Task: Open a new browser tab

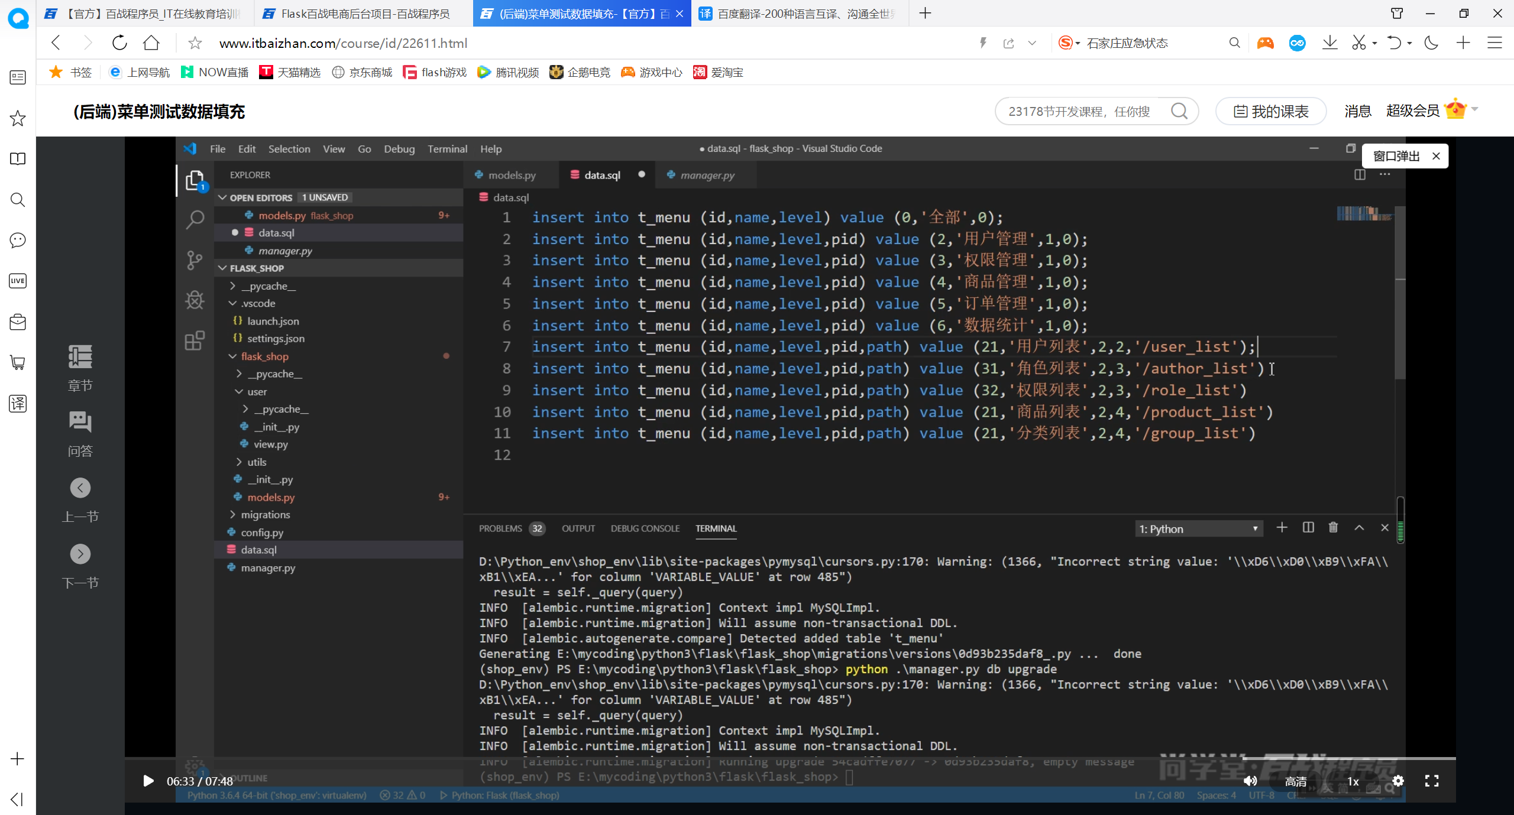Action: (926, 13)
